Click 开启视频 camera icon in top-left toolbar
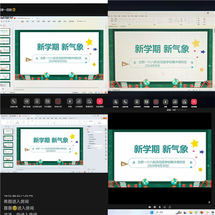The image size is (215, 215). [48, 101]
